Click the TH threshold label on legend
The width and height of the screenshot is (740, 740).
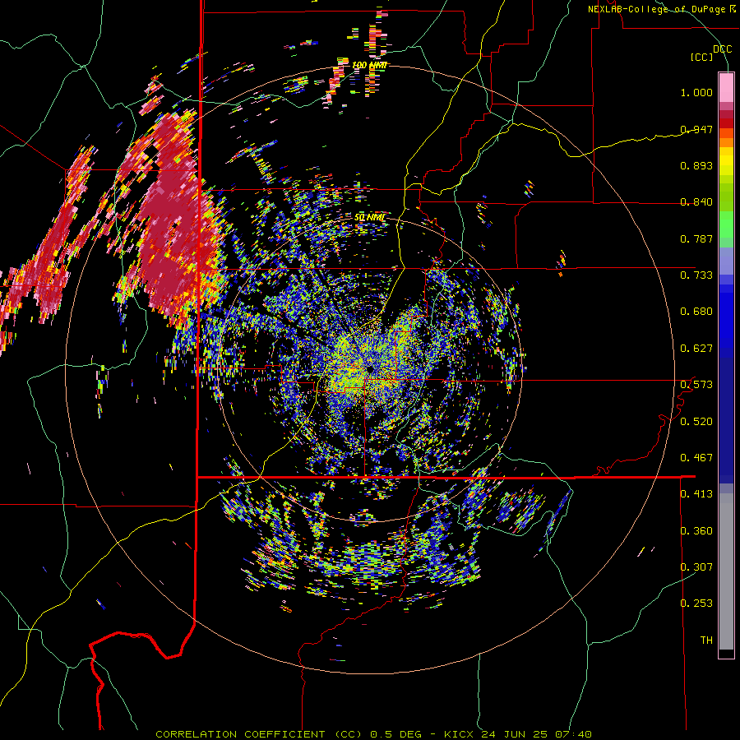(706, 641)
